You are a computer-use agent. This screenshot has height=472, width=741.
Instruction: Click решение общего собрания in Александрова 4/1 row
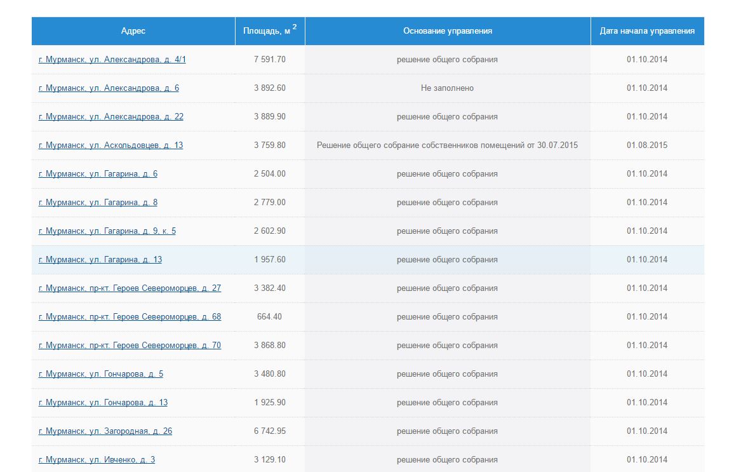click(448, 60)
